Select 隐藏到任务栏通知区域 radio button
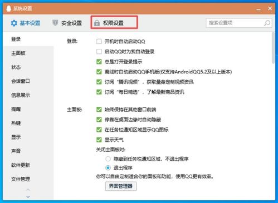This screenshot has width=278, height=203. 108,159
